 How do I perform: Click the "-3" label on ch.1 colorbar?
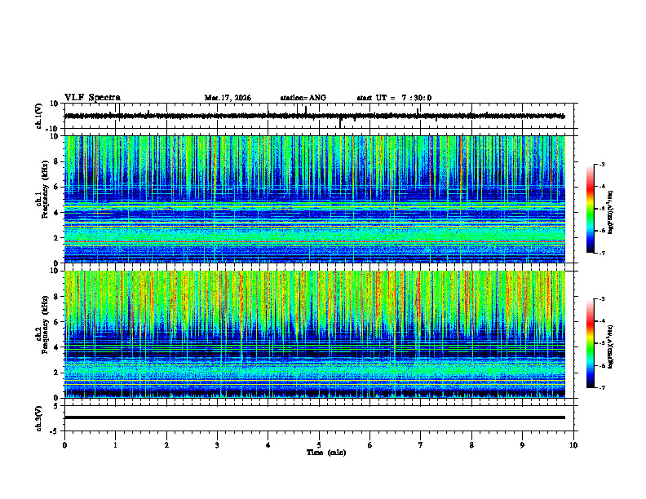coord(602,164)
